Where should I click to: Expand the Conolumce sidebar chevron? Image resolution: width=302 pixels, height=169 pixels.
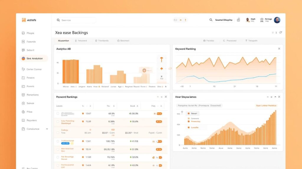47,129
